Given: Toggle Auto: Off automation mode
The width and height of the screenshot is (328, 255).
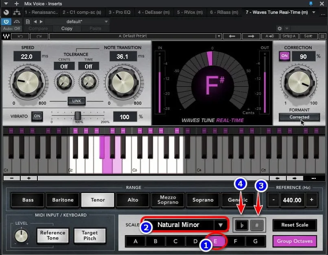Looking at the screenshot, I should (12, 28).
